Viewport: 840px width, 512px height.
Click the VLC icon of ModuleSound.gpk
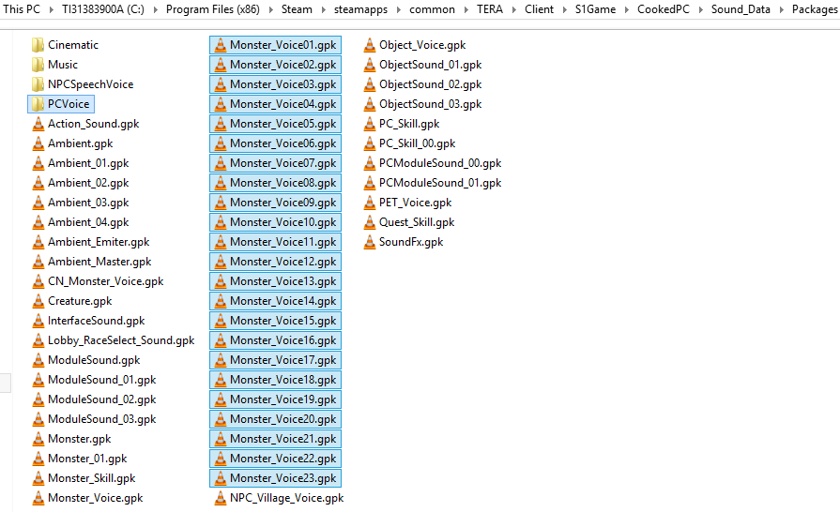(38, 360)
